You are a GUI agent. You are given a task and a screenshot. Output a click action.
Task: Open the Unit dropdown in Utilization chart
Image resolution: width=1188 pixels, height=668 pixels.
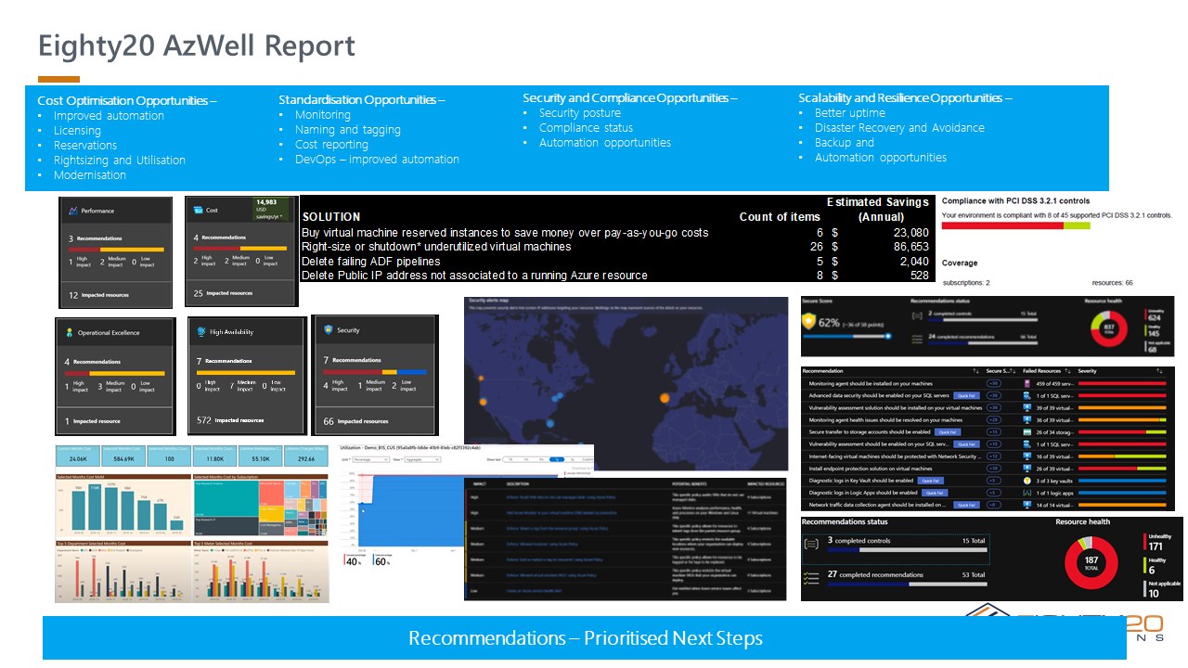[371, 459]
